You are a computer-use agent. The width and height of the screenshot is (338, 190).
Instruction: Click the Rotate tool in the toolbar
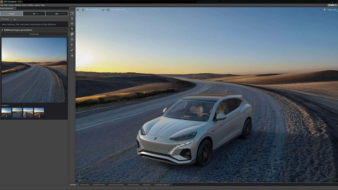tap(72, 29)
